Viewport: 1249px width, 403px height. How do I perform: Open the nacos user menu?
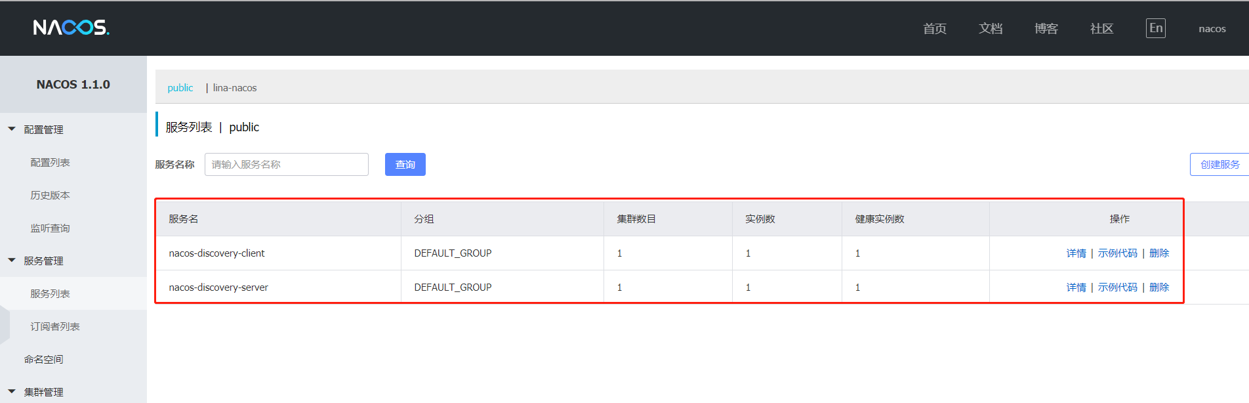click(x=1212, y=29)
